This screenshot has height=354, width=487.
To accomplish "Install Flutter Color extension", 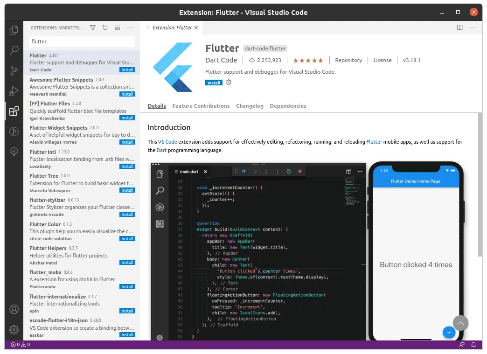I will click(x=127, y=239).
